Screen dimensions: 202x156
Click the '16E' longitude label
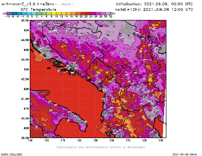(x=47, y=140)
